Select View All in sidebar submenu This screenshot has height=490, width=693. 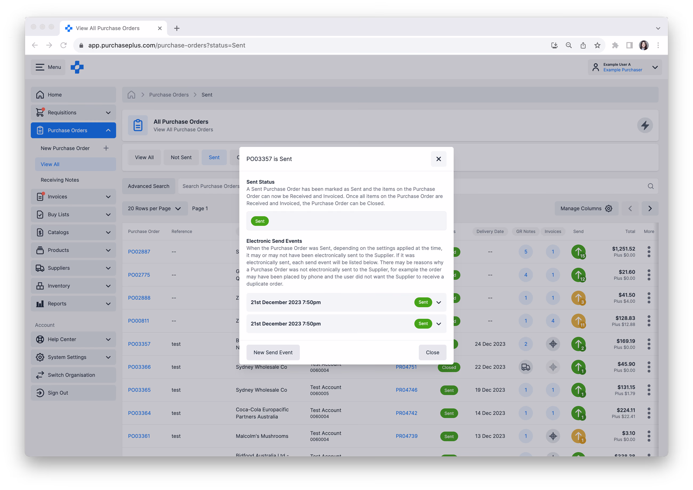75,164
